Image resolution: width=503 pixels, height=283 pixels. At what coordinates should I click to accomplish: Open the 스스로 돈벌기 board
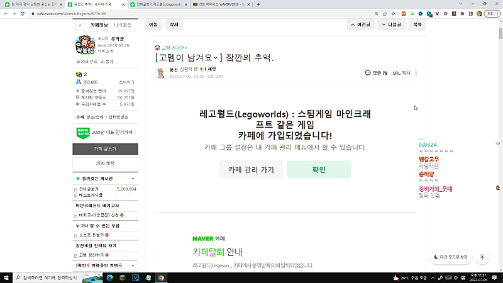point(91,235)
